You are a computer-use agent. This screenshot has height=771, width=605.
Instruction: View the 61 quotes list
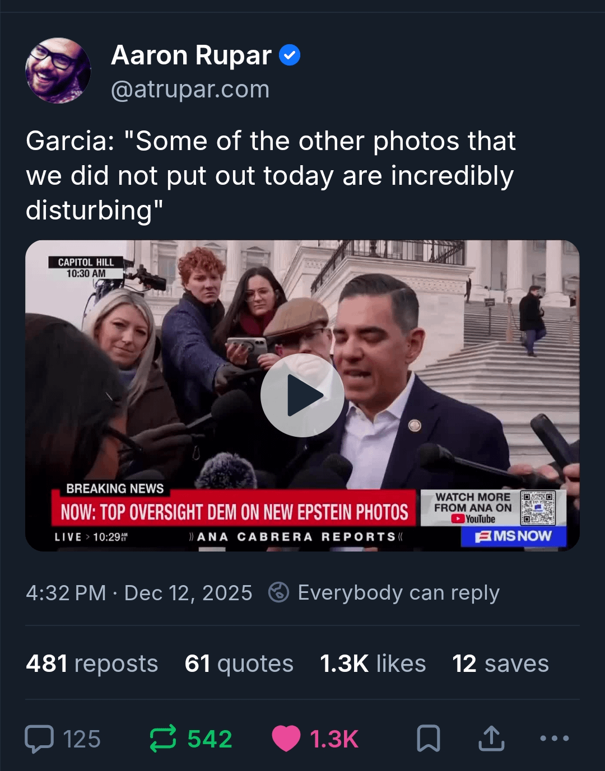tap(239, 663)
